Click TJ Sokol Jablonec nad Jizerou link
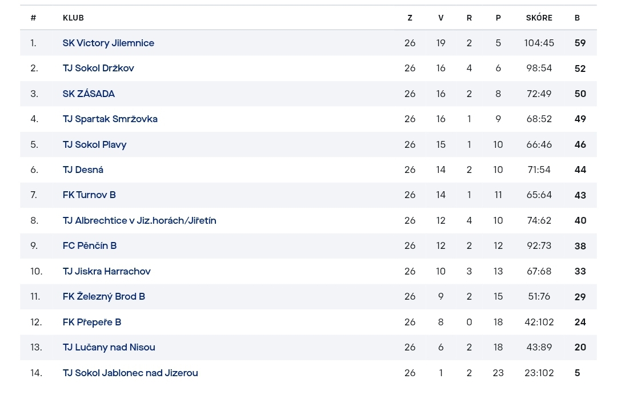617x399 pixels. tap(130, 373)
